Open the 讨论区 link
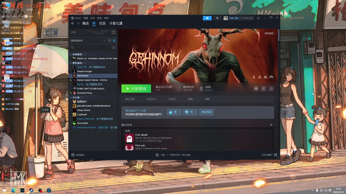Viewport: 346px width, 194px height. [172, 99]
